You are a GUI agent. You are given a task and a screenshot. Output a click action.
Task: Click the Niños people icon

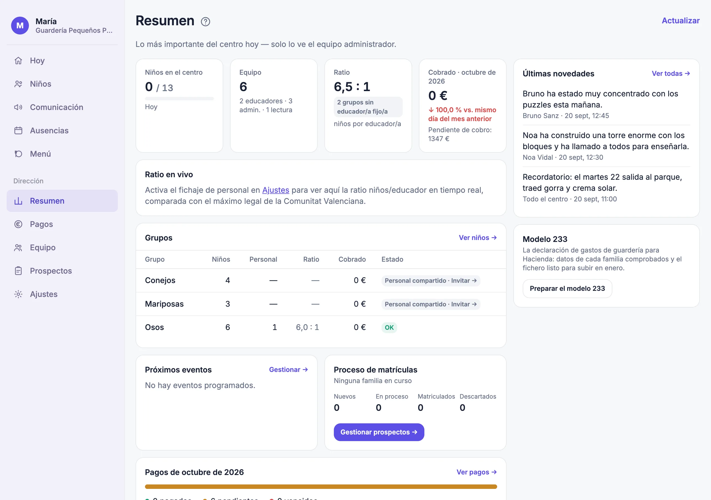point(18,84)
